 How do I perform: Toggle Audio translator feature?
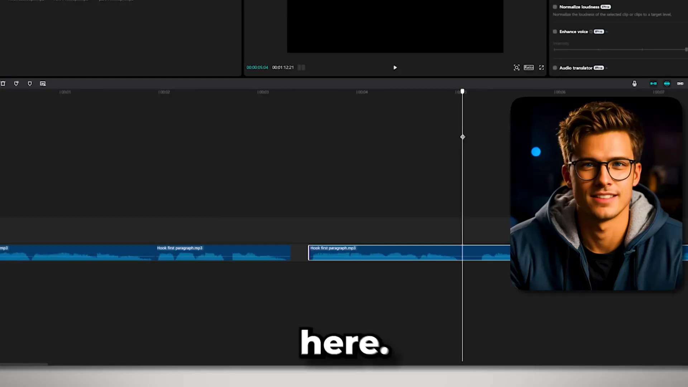pos(555,68)
